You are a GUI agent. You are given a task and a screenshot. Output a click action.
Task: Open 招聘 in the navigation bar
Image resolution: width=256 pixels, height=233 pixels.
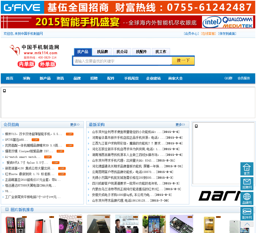point(94,78)
